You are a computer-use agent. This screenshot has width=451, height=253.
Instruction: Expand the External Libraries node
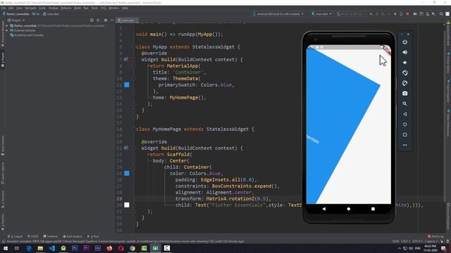7,30
